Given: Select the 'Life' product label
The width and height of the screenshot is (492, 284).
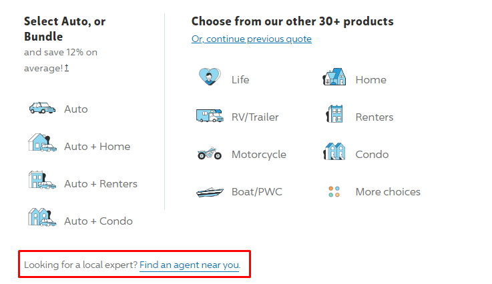Looking at the screenshot, I should (240, 80).
